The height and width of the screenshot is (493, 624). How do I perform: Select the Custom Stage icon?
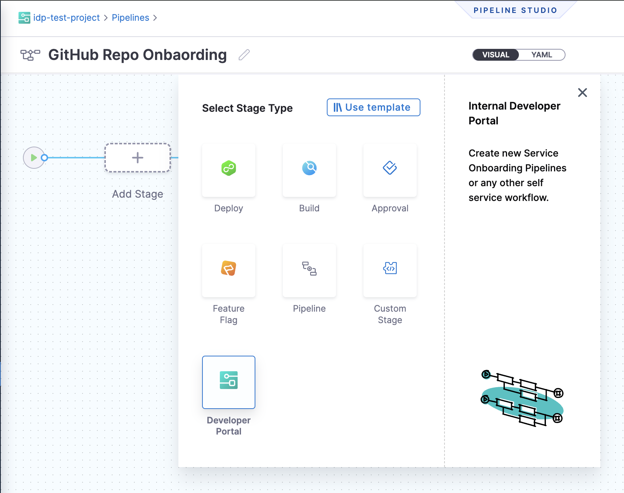click(390, 269)
